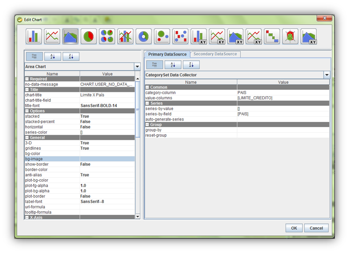Choose the pie chart type icon
This screenshot has height=253, width=349.
click(x=88, y=37)
